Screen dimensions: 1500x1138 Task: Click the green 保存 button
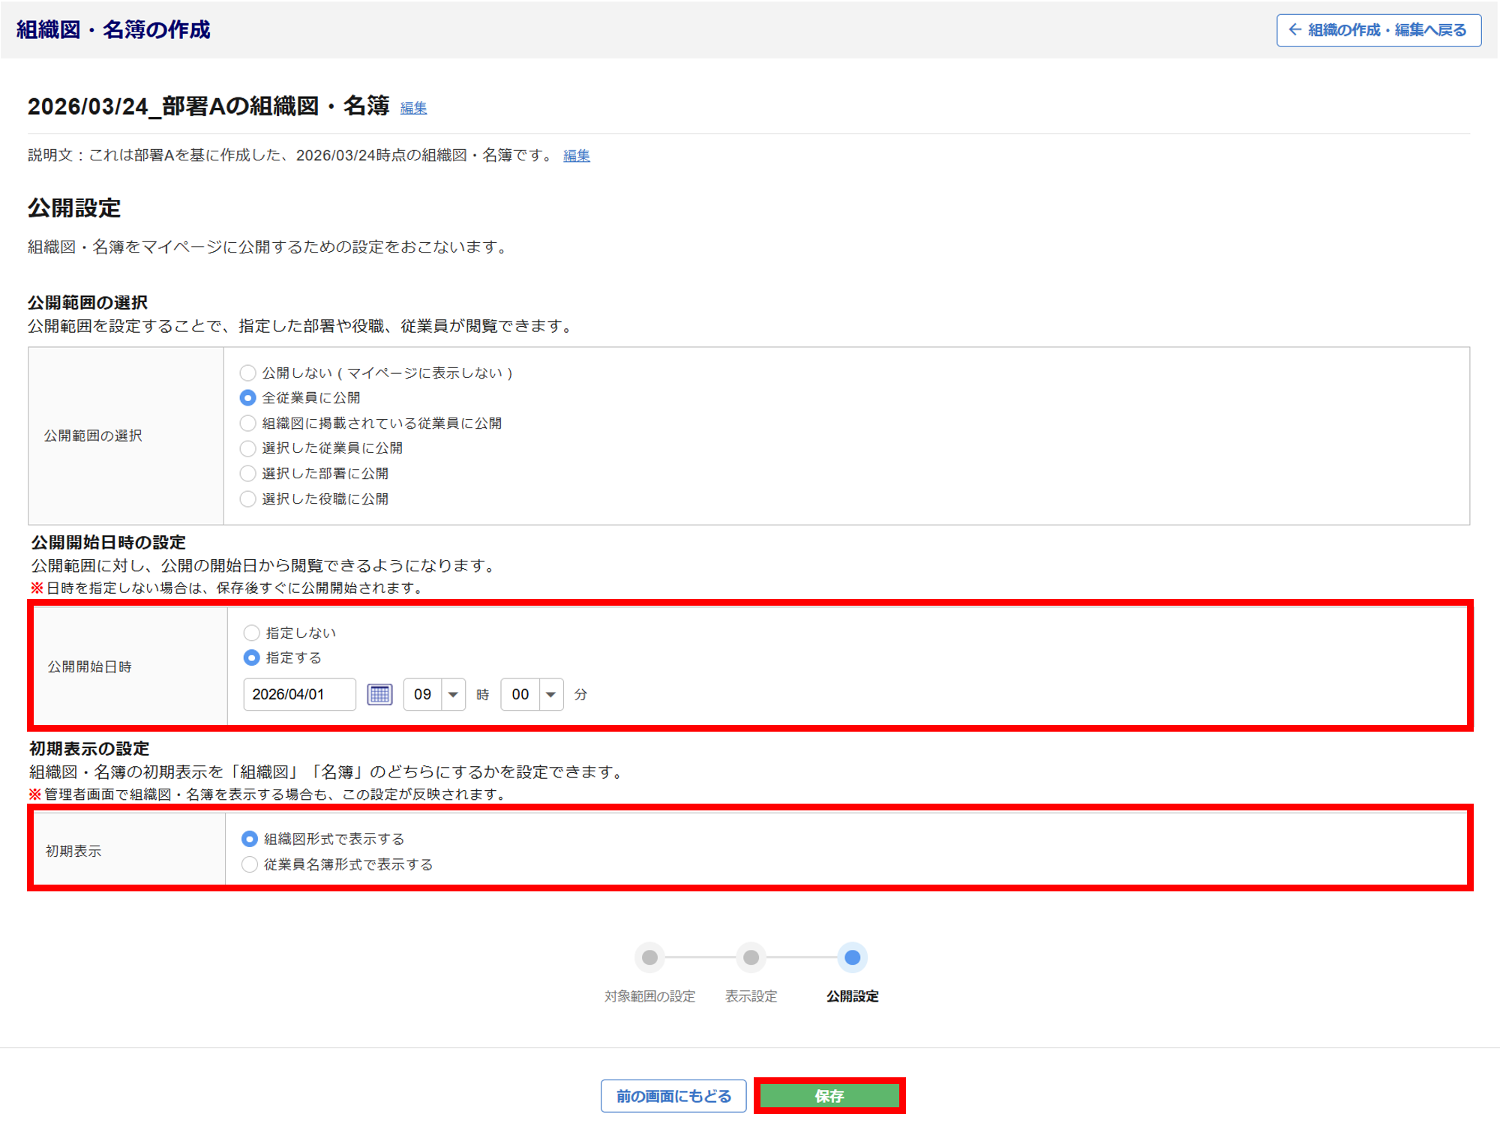pos(829,1096)
